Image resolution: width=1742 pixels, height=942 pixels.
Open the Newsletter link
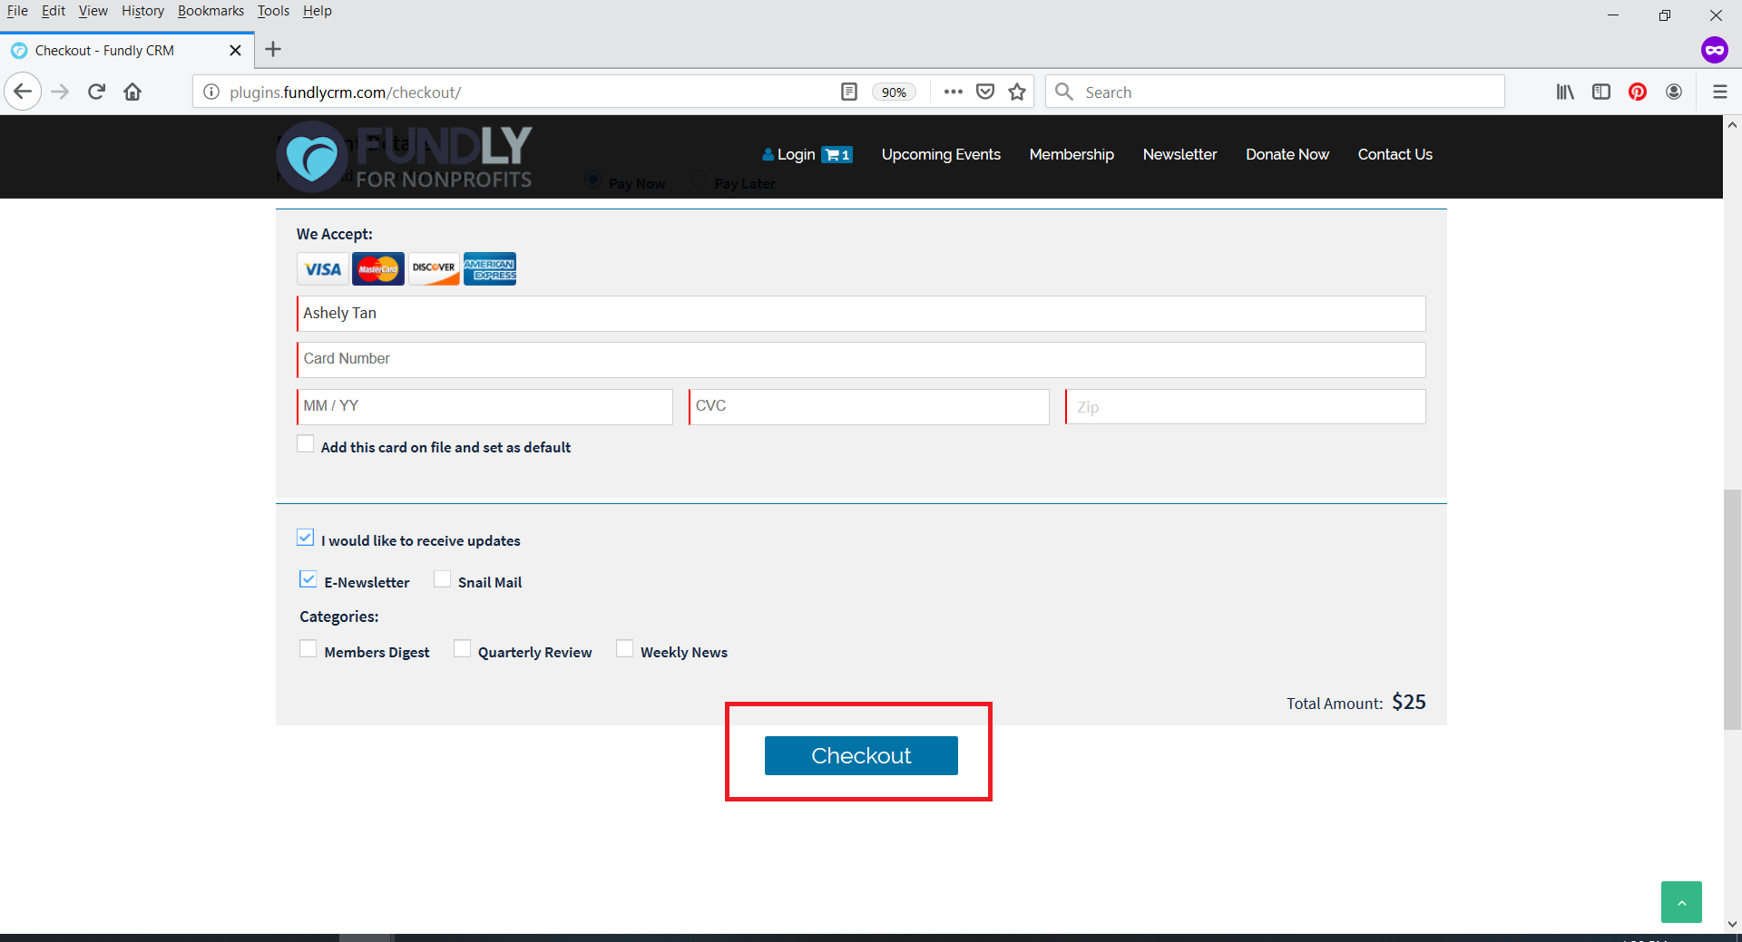click(x=1179, y=155)
